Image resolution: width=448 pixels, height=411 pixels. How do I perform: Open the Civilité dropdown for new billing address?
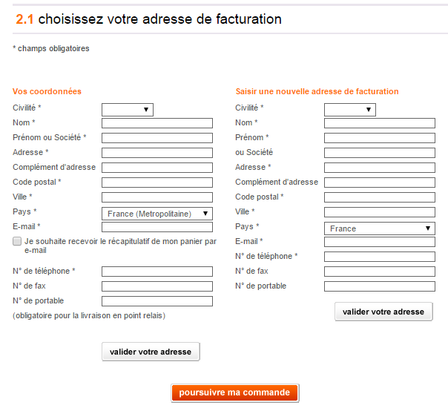coord(349,110)
